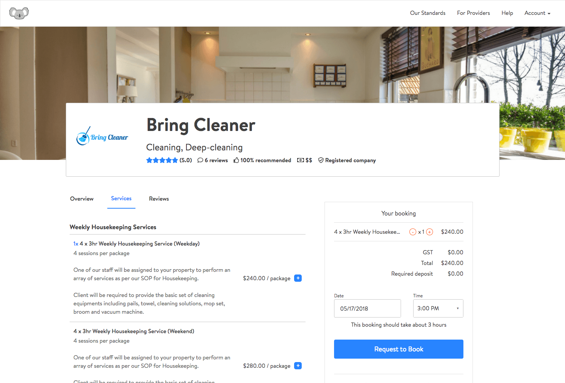Viewport: 565px width, 383px height.
Task: Click the Total $240.00 amount
Action: point(452,263)
